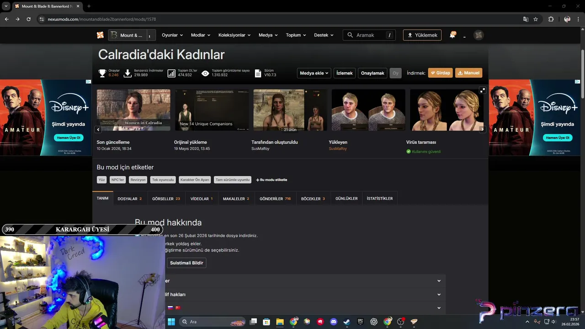Open the New 14 Unique Companions thumbnail
Image resolution: width=585 pixels, height=329 pixels.
pyautogui.click(x=212, y=110)
